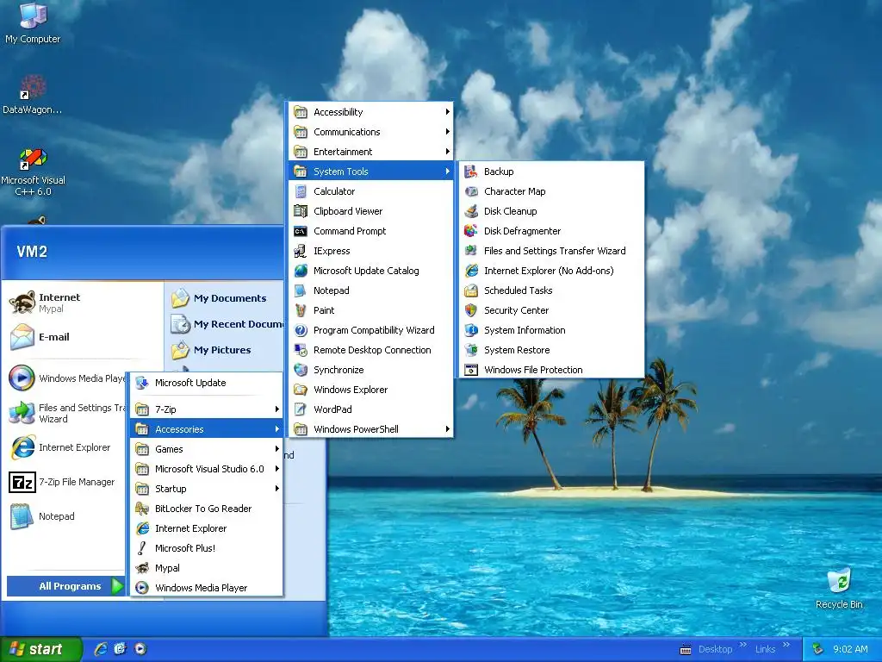882x662 pixels.
Task: Open Files and Settings Transfer Wizard in System Tools
Action: click(551, 251)
